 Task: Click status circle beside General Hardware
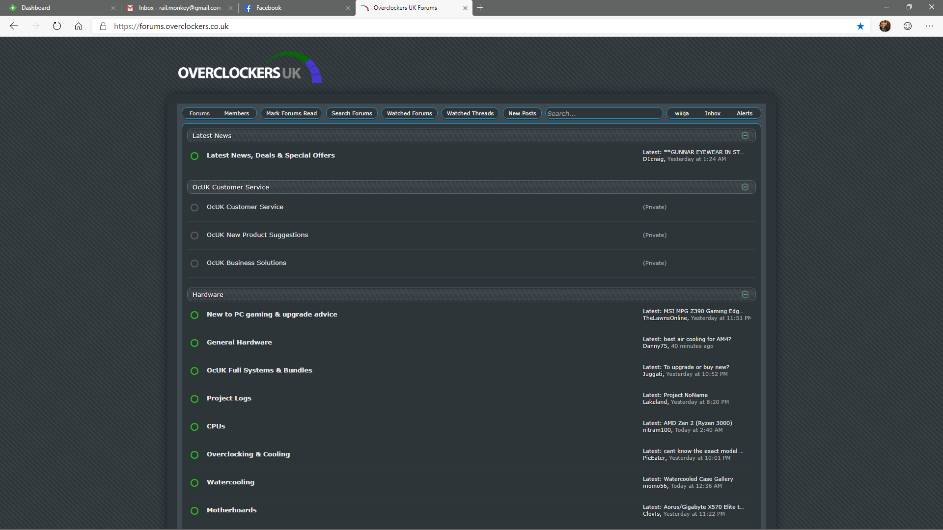(x=194, y=343)
